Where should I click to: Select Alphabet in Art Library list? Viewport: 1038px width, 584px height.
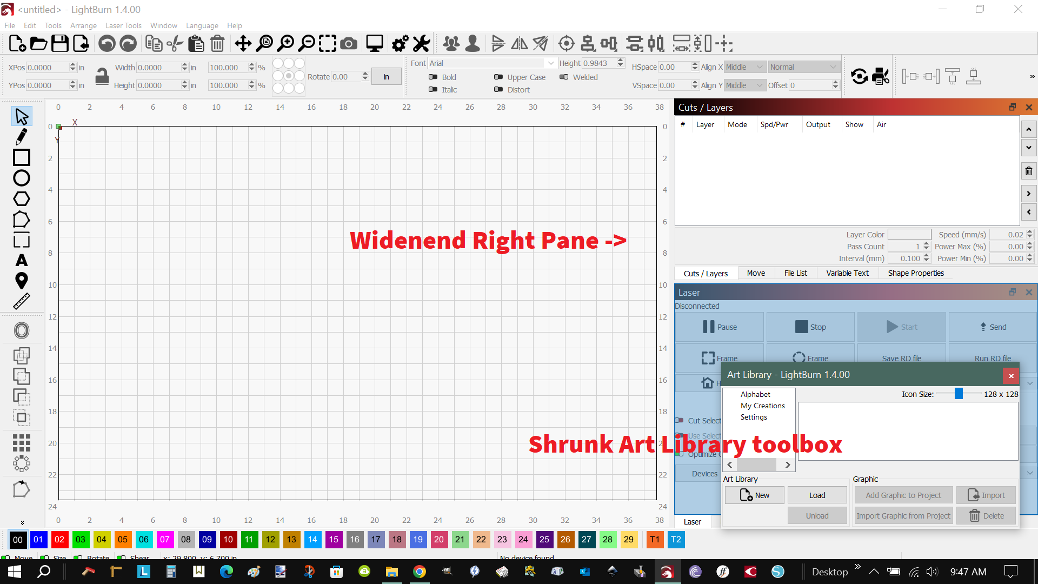755,394
